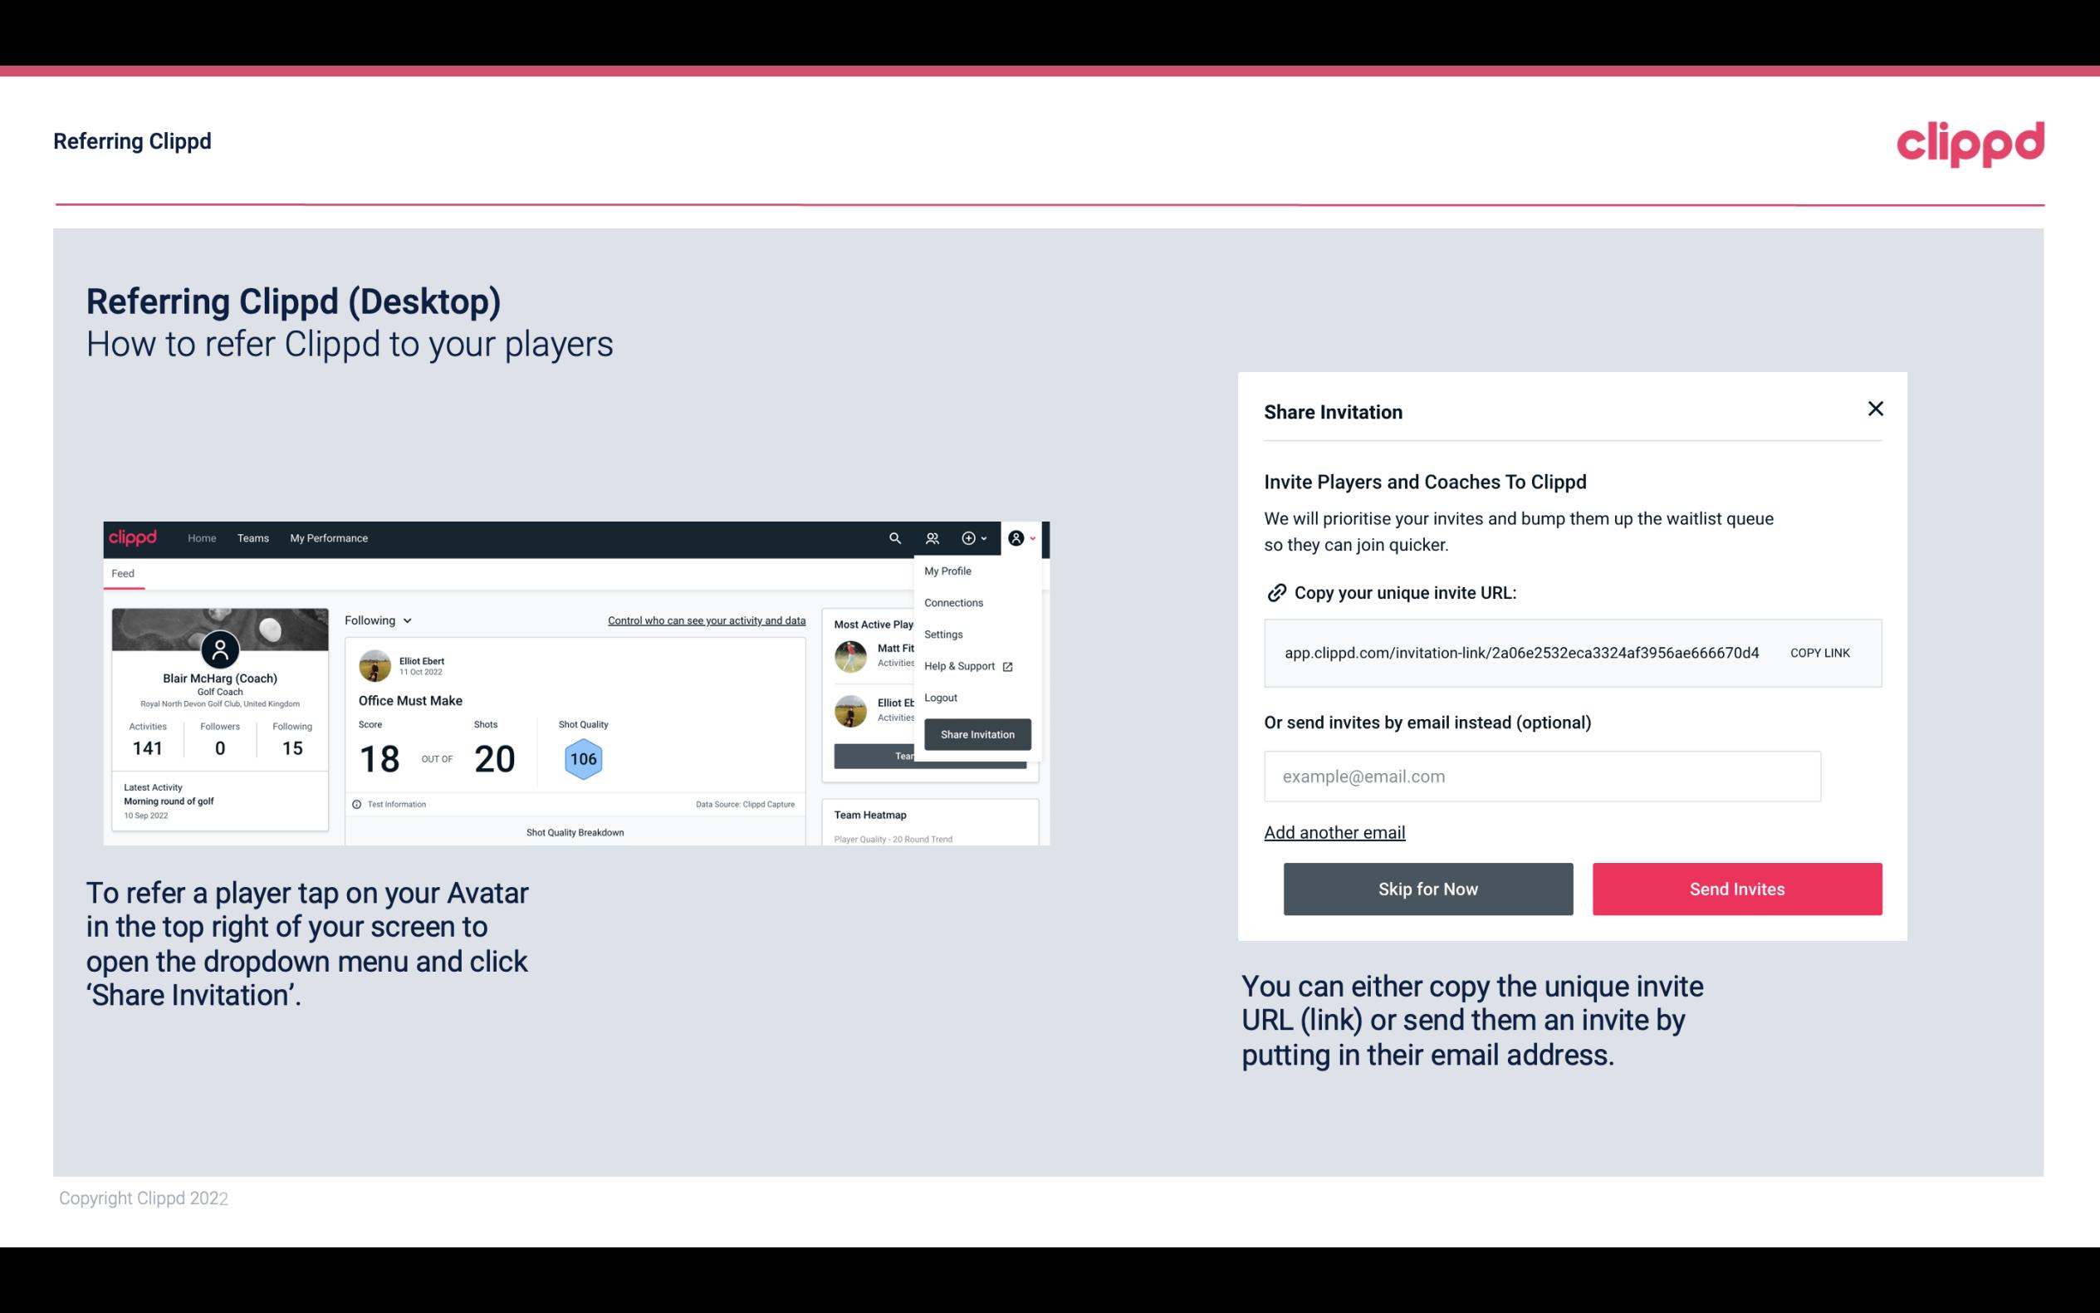Click the connections/people icon in navbar
Image resolution: width=2100 pixels, height=1313 pixels.
[x=933, y=538]
